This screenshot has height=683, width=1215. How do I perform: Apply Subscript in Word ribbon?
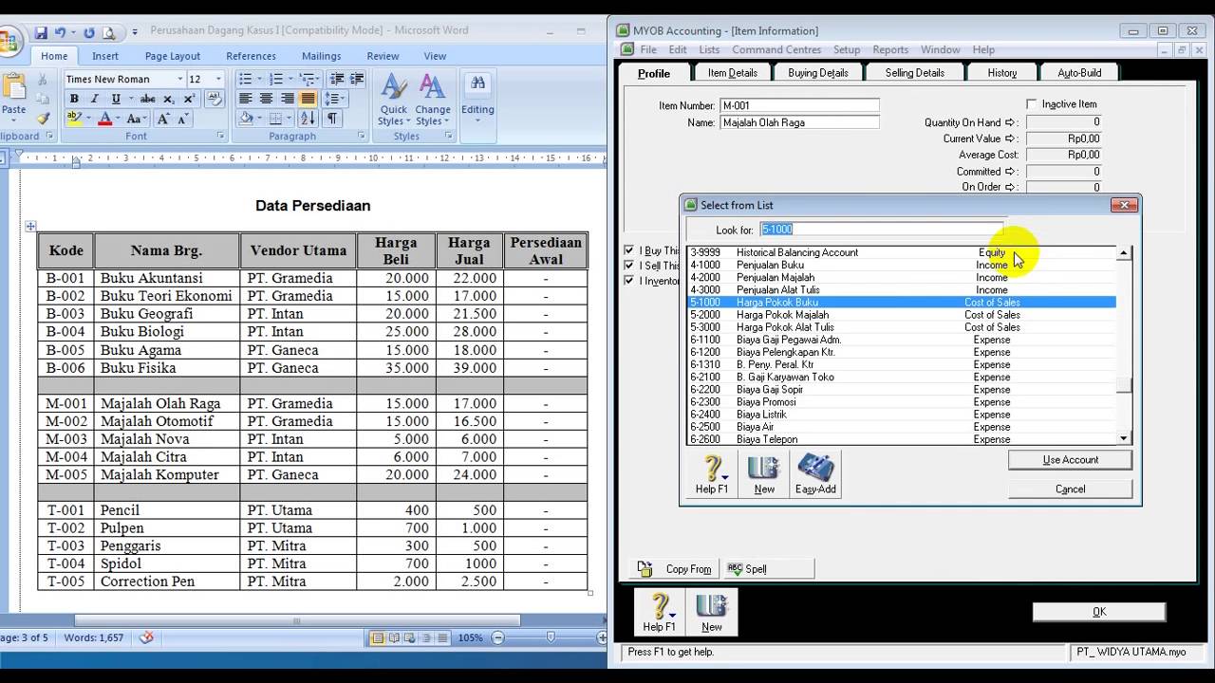click(169, 99)
